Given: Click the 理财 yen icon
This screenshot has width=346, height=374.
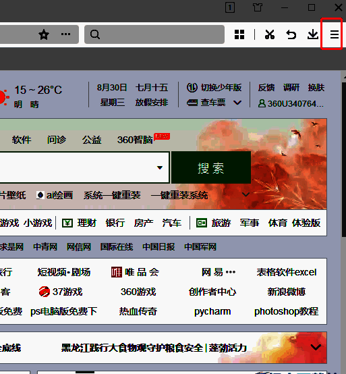Looking at the screenshot, I should [67, 223].
